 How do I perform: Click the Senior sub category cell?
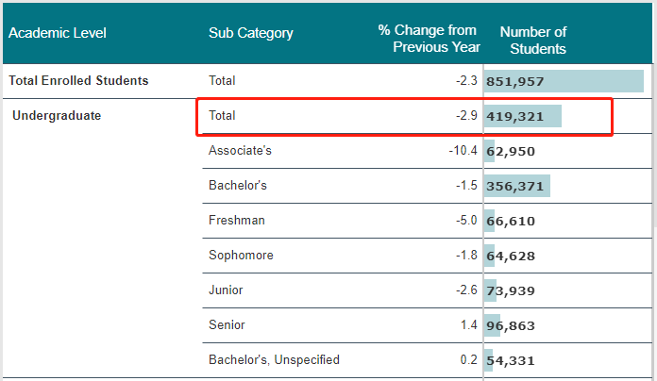[x=227, y=325]
